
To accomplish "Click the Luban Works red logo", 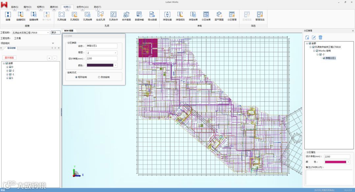I will [x=4, y=5].
